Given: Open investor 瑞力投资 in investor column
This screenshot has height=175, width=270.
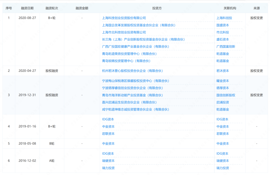Looking at the screenshot, I should [108, 168].
